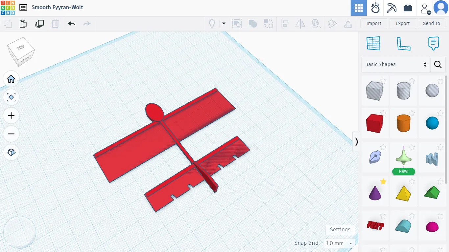Toggle favorite star on the Box hole shape
Screen dimensions: 449x252
coord(383,81)
